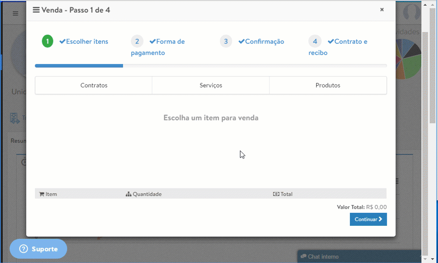Image resolution: width=438 pixels, height=263 pixels.
Task: Open the main sidebar menu icon
Action: click(15, 13)
